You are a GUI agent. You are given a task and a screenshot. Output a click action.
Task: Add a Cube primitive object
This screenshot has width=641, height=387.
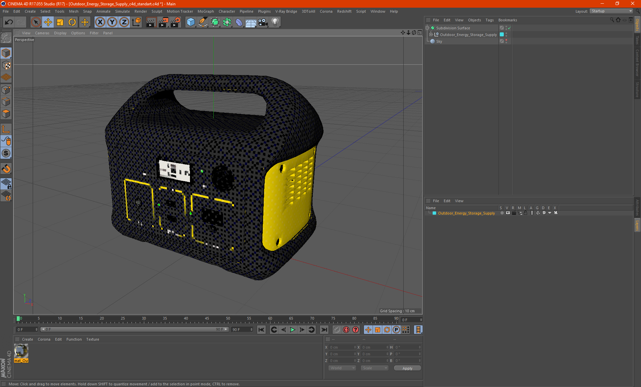point(191,22)
